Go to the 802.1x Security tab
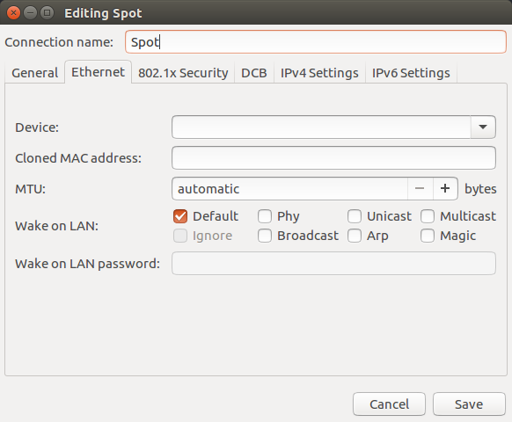This screenshot has width=512, height=422. [183, 73]
